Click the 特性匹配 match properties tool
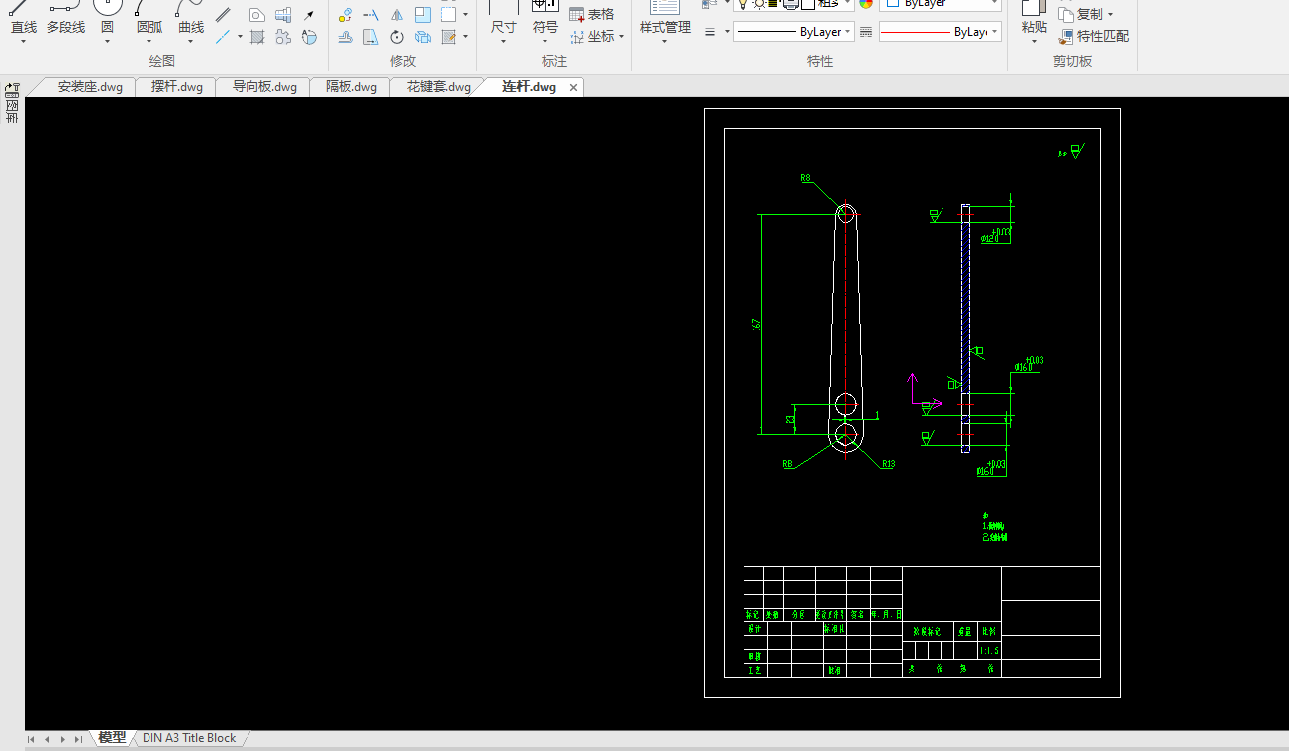This screenshot has height=751, width=1289. point(1093,36)
